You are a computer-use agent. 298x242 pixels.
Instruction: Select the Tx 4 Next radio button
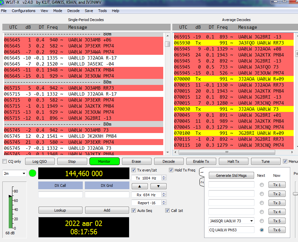point(262,212)
